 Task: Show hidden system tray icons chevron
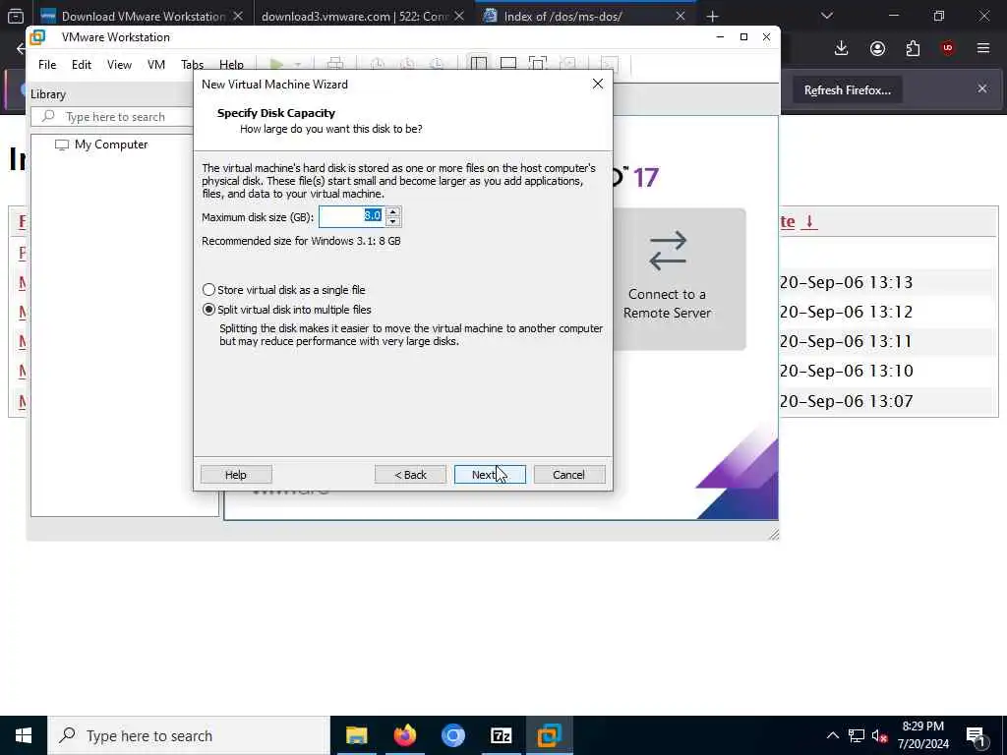pos(832,735)
